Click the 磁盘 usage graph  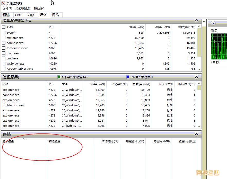point(219,46)
